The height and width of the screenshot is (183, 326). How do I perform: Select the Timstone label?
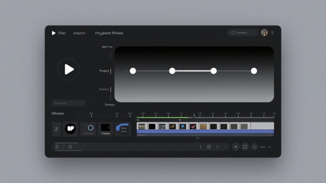pyautogui.click(x=109, y=104)
